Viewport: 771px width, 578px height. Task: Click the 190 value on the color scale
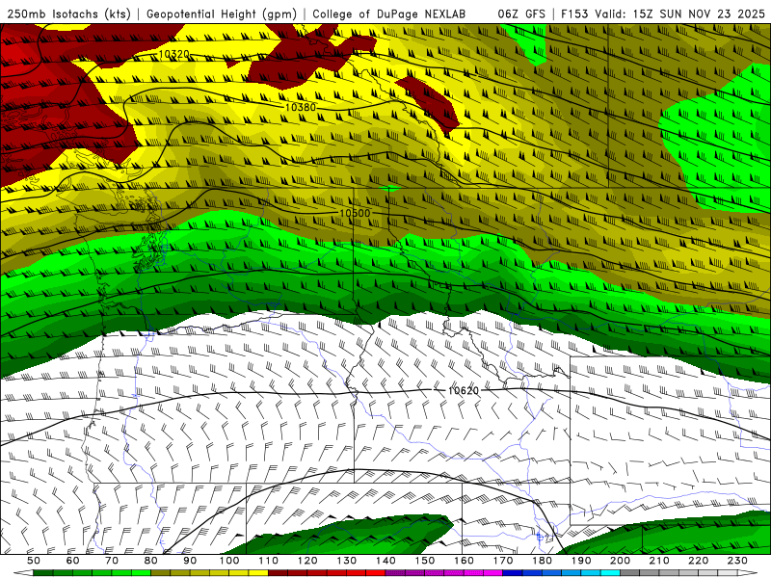[581, 561]
